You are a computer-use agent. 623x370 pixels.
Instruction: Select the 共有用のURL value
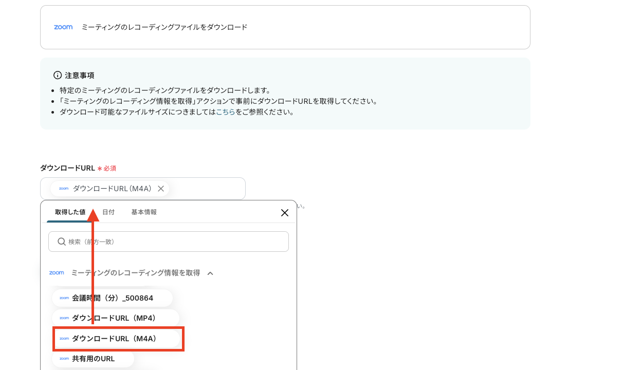pyautogui.click(x=94, y=359)
